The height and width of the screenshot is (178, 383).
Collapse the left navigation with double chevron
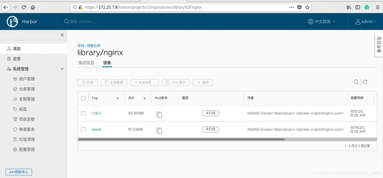62,35
